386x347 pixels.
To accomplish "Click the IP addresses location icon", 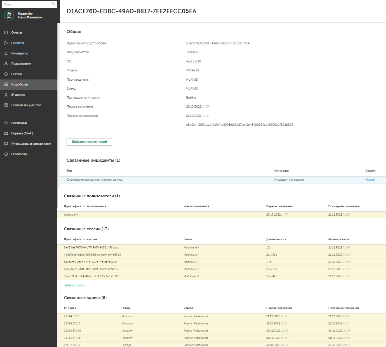I will pos(6,95).
